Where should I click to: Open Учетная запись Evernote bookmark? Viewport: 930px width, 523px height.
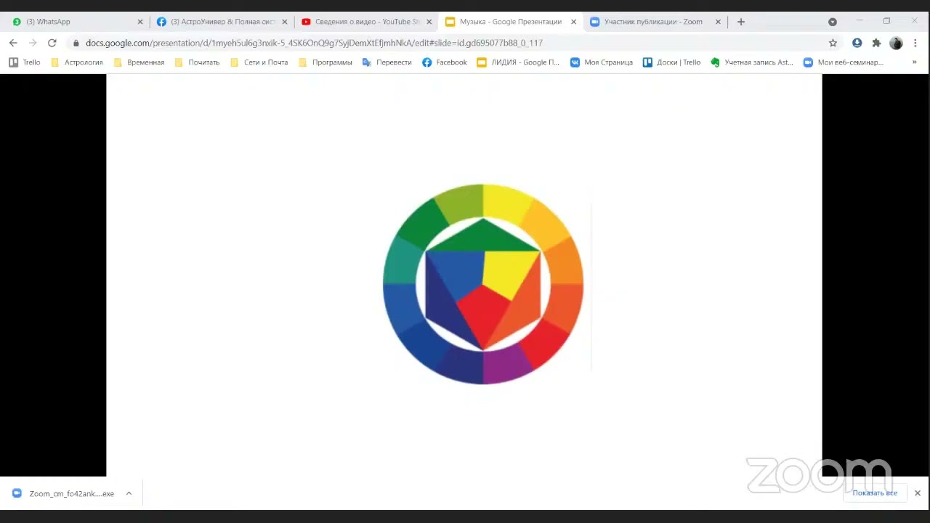[752, 62]
